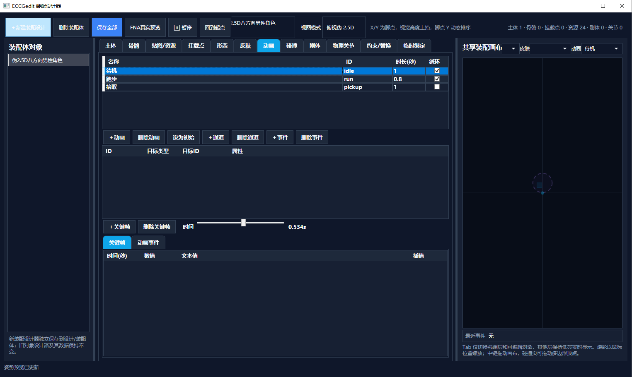Open the 视图模式 view mode dropdown
632x377 pixels.
(x=344, y=28)
